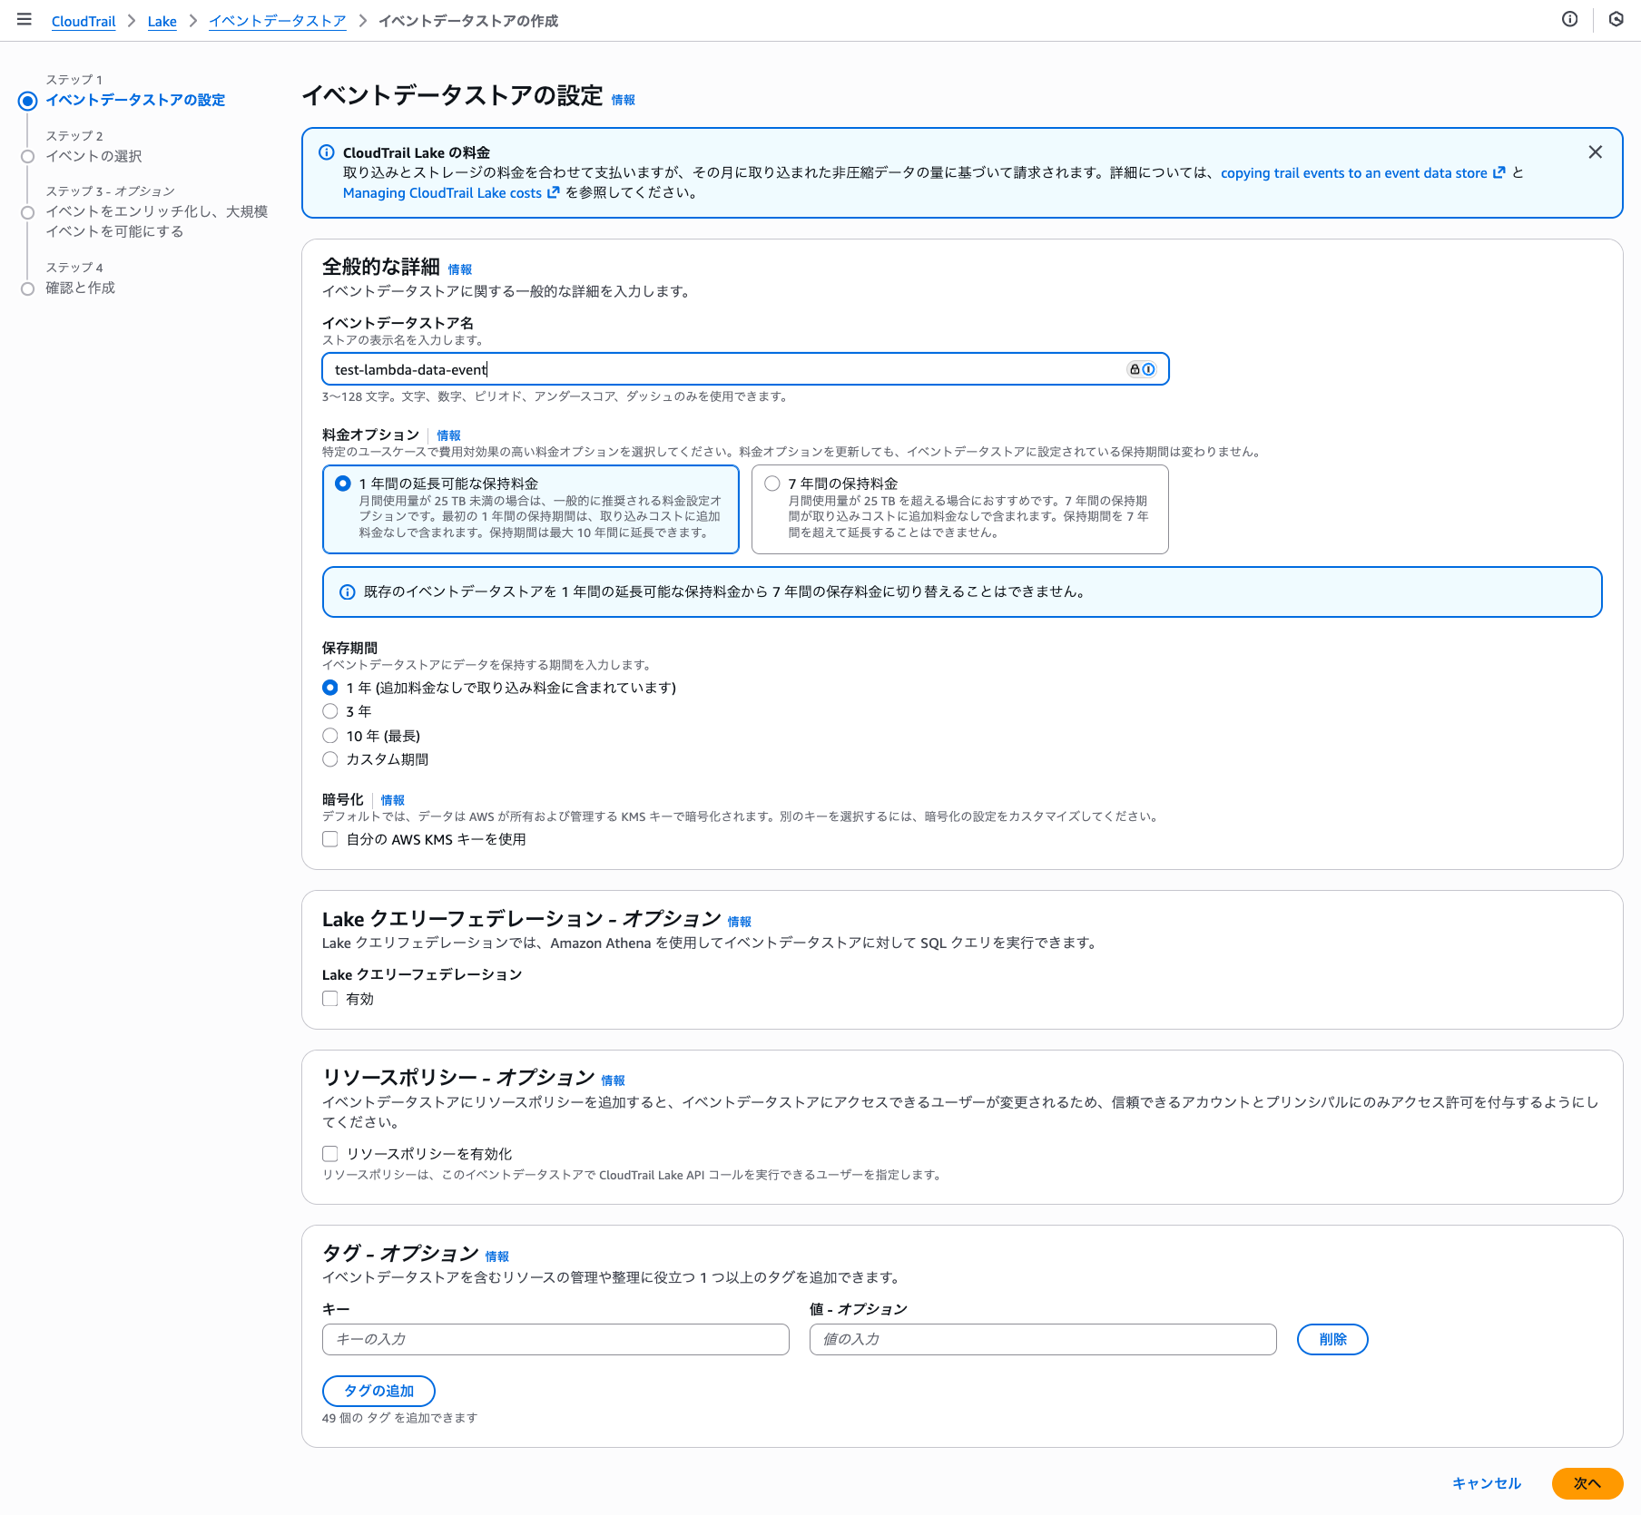
Task: Go to CloudTrail in the breadcrumb
Action: [84, 21]
